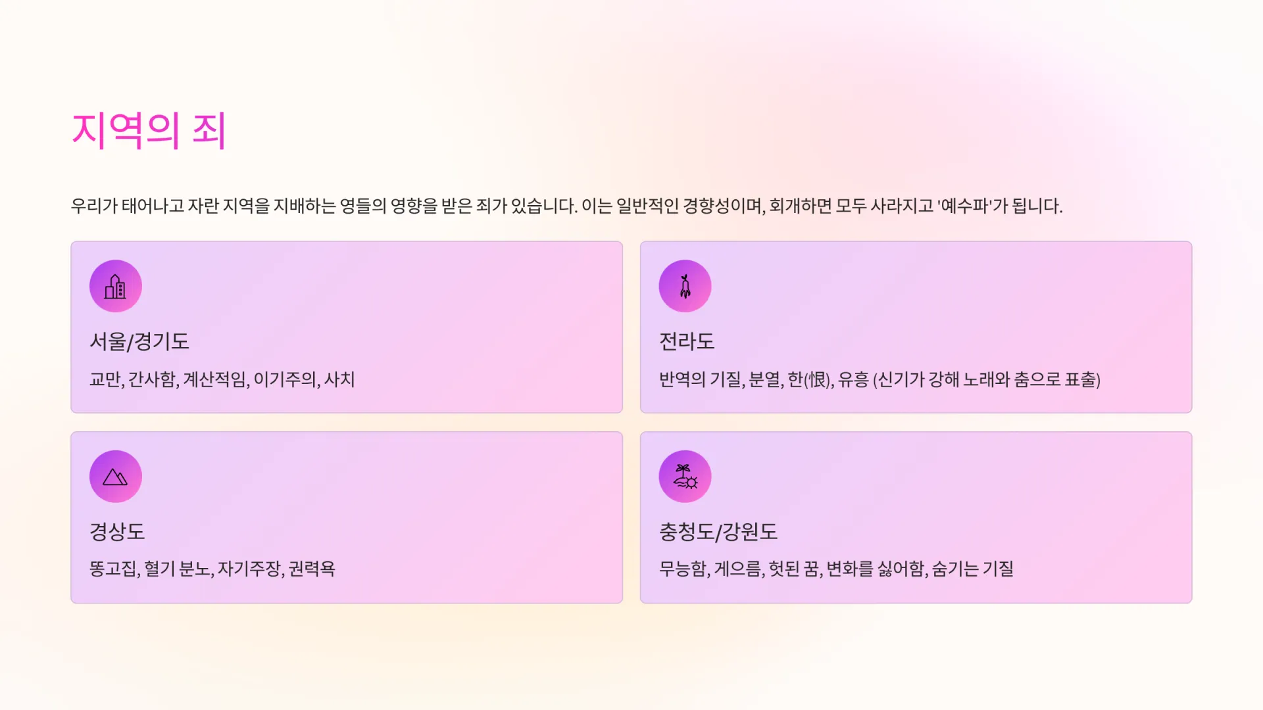
Task: Click the ginseng root icon
Action: (x=685, y=287)
